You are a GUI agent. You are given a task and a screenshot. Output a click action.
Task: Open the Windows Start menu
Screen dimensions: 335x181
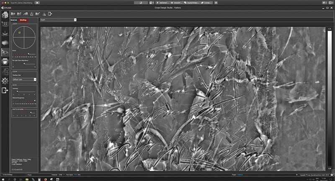coord(3,179)
